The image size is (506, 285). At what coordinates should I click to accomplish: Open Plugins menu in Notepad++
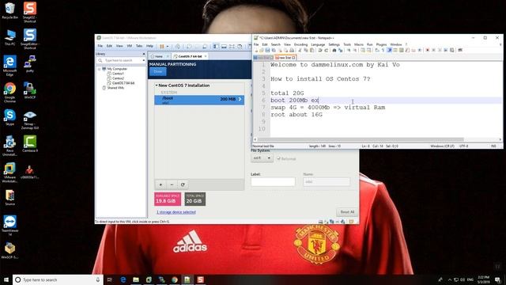[381, 44]
